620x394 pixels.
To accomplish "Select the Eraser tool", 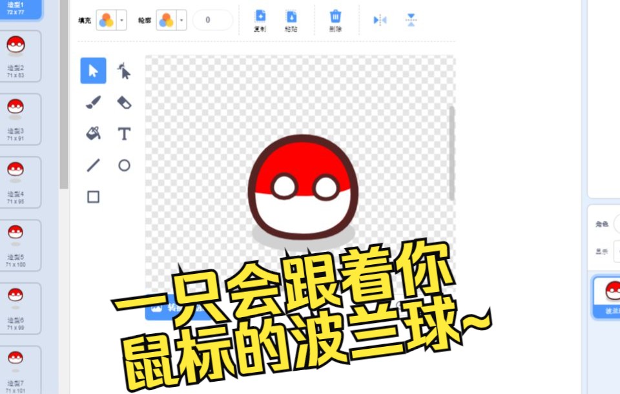I will coord(124,102).
